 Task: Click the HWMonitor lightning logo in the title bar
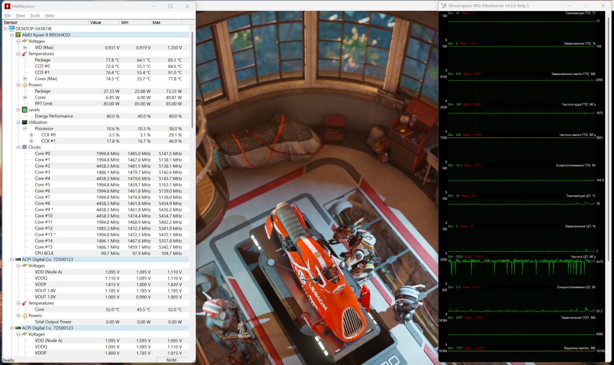[7, 6]
